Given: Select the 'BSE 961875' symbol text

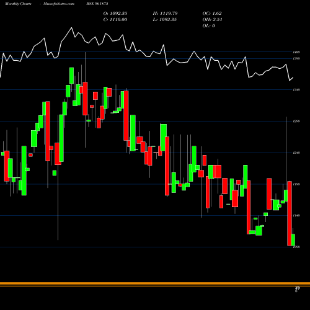Looking at the screenshot, I should click(x=97, y=4).
